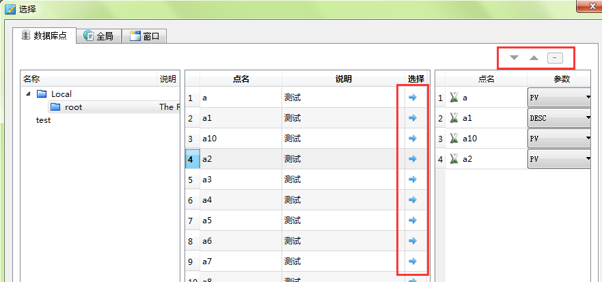Click the 选择 column header

(x=416, y=79)
